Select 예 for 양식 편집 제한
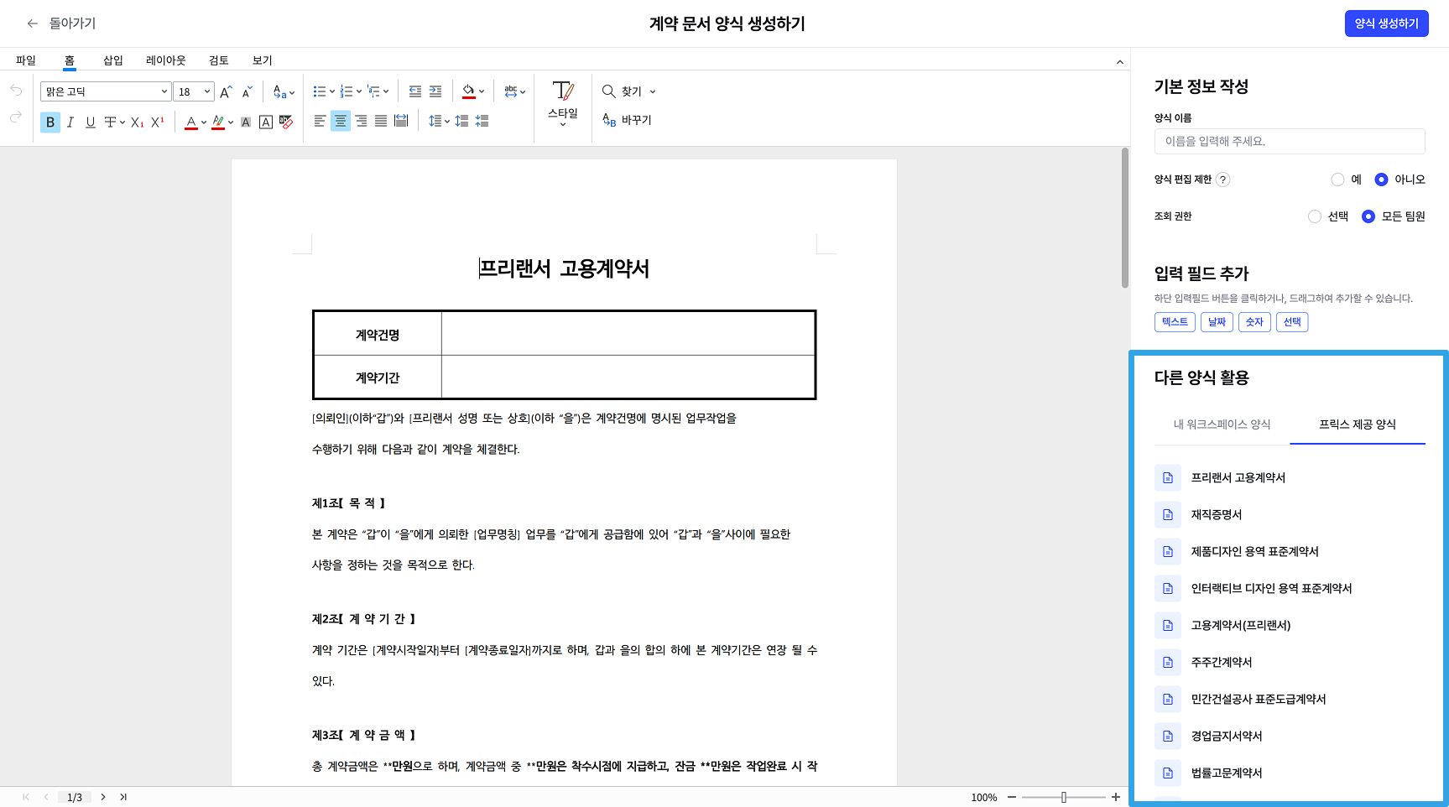This screenshot has width=1449, height=807. click(x=1337, y=180)
